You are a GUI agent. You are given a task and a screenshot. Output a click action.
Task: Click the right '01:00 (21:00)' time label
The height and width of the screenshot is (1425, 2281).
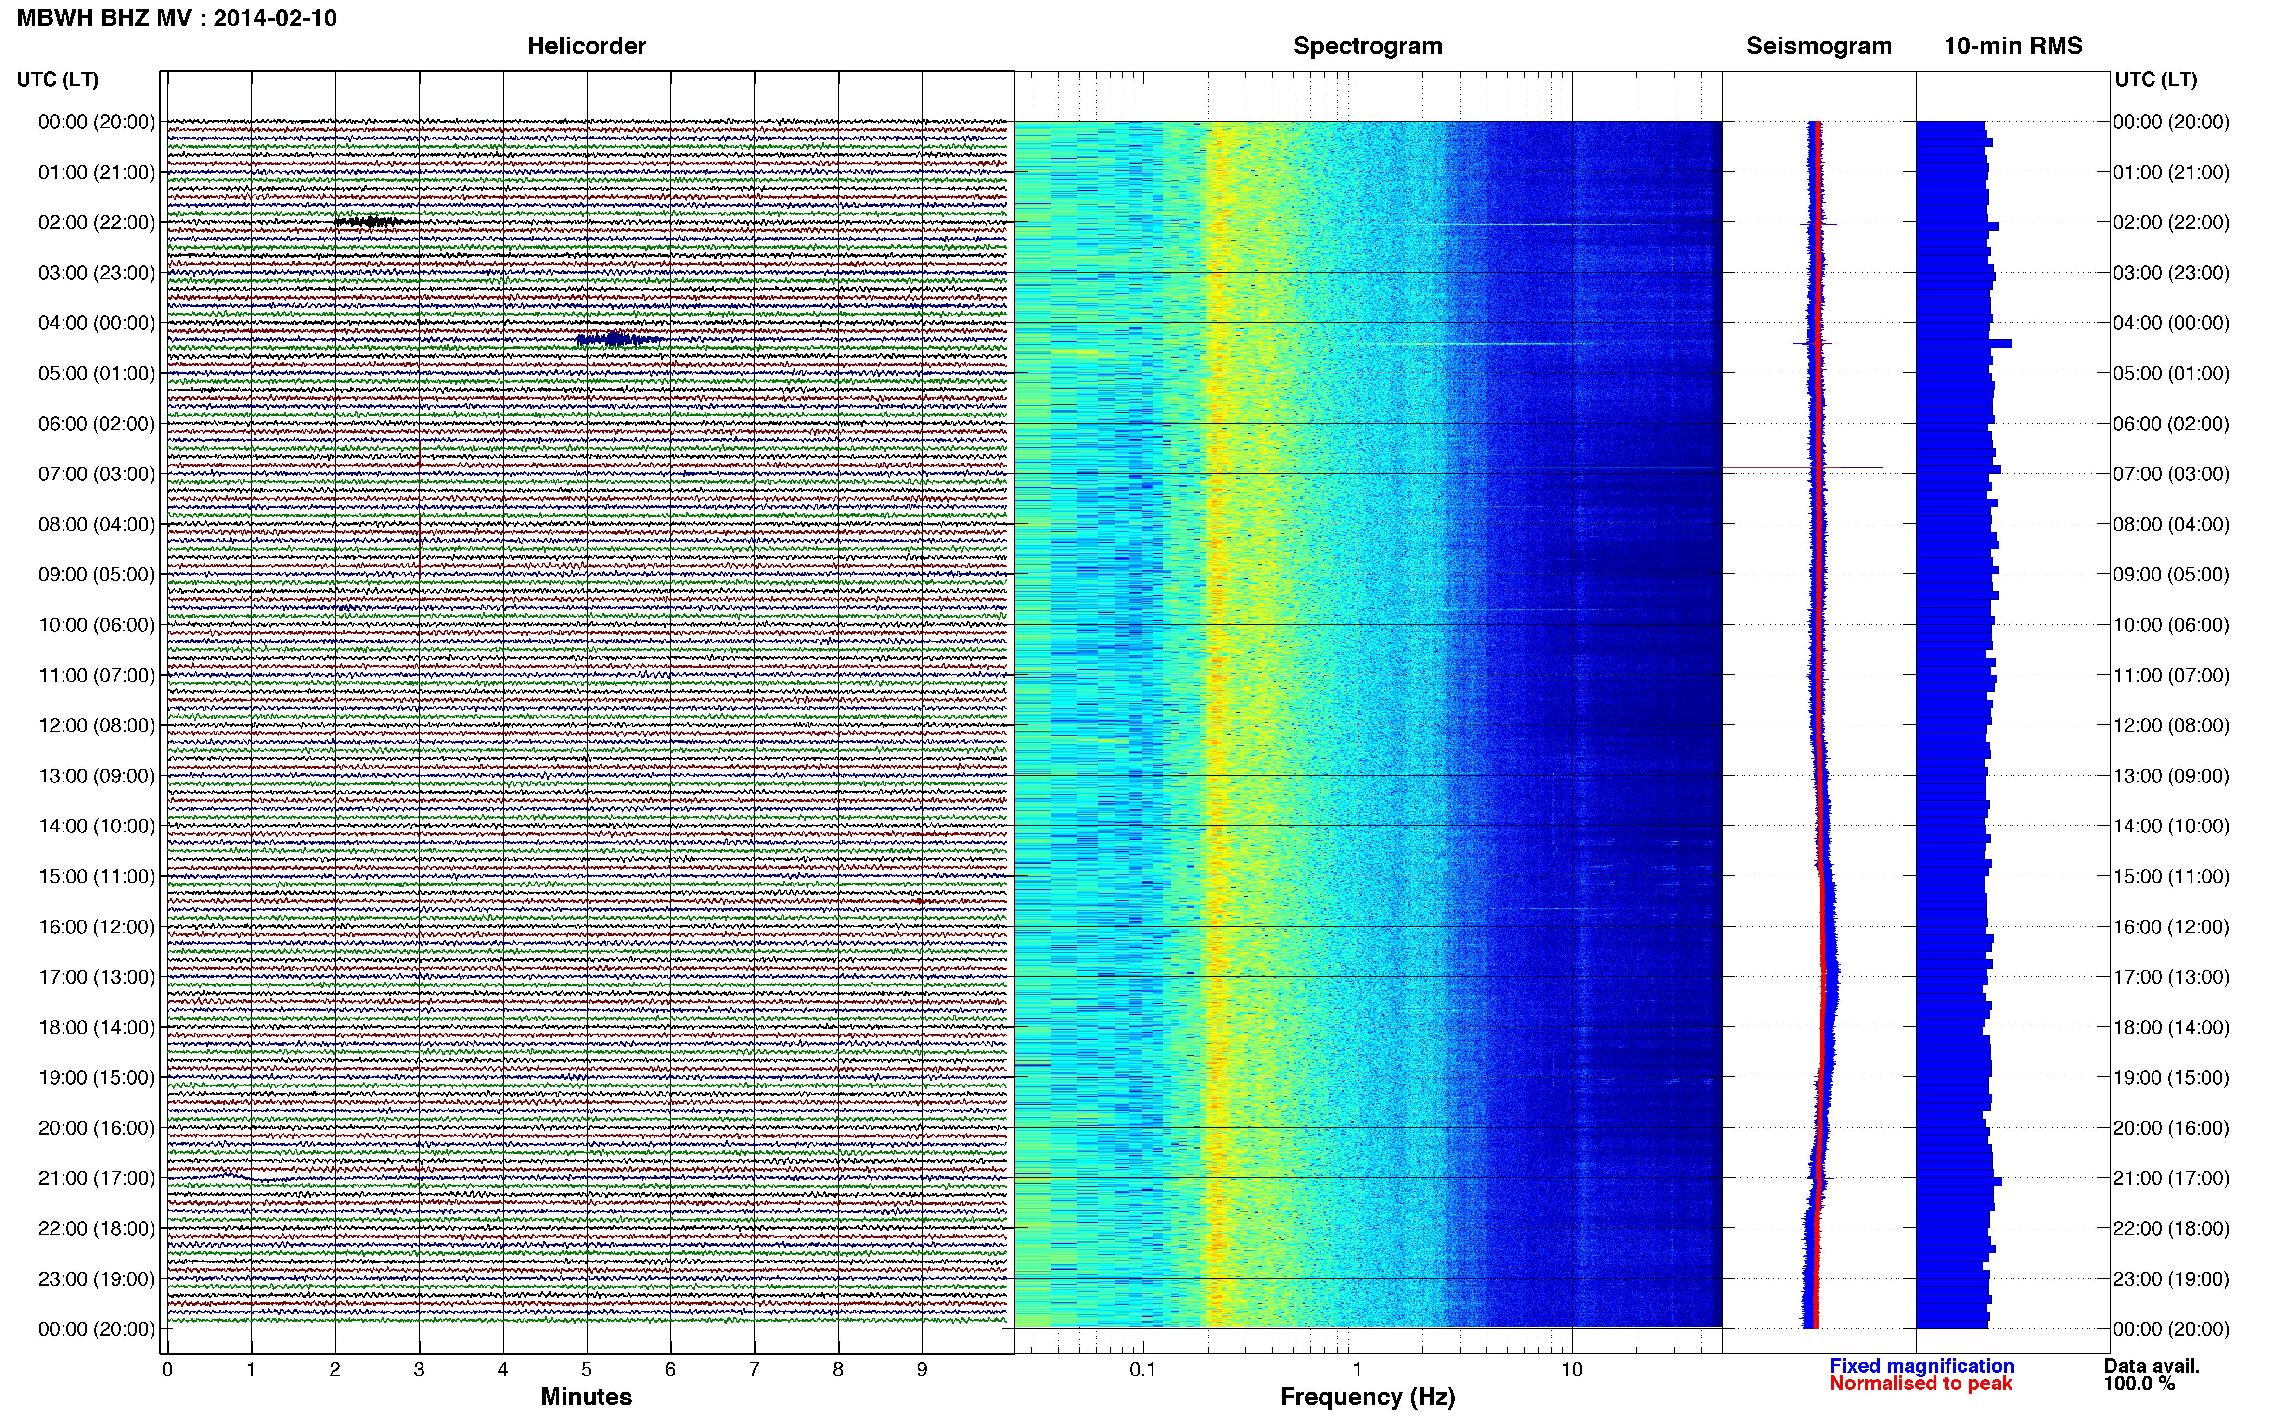[2171, 173]
